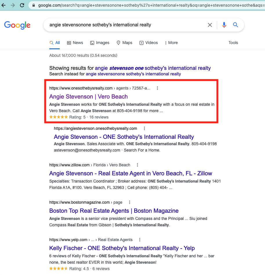Click the browser forward arrow
The image size is (265, 275).
coord(13,5)
